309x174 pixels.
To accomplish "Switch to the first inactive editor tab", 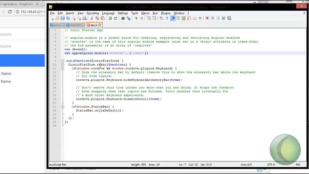I will click(57, 25).
